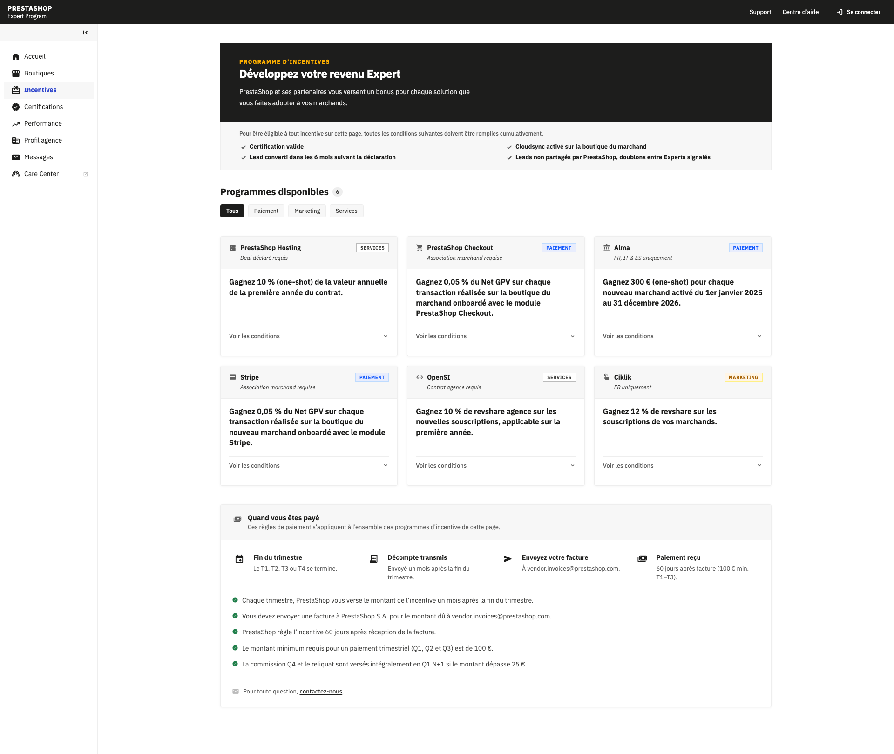Click the Certifications badge icon
Viewport: 894px width, 754px height.
(16, 107)
